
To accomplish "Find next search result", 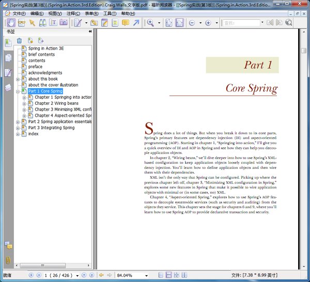I will (x=279, y=23).
